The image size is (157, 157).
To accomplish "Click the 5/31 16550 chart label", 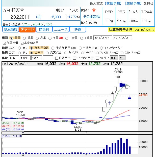I will [x=20, y=113].
